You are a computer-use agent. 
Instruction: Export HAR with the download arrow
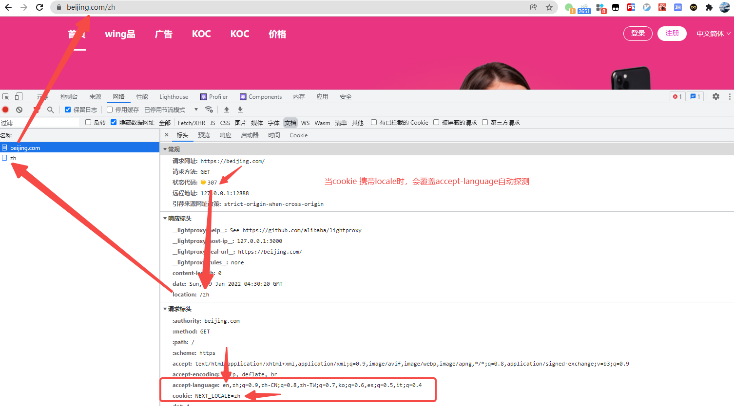(x=240, y=110)
